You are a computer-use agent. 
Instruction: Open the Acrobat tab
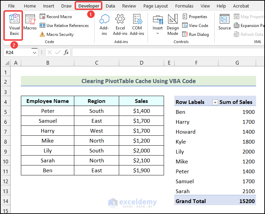[241, 6]
